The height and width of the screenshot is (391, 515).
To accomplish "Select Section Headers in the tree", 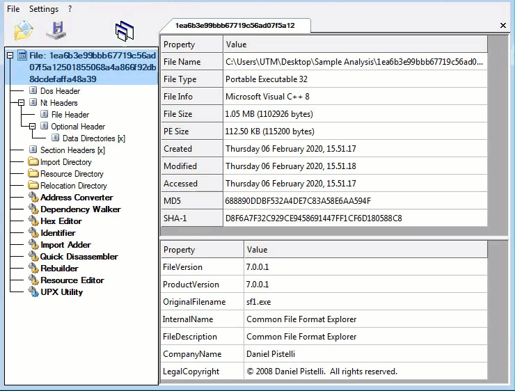I will [67, 150].
